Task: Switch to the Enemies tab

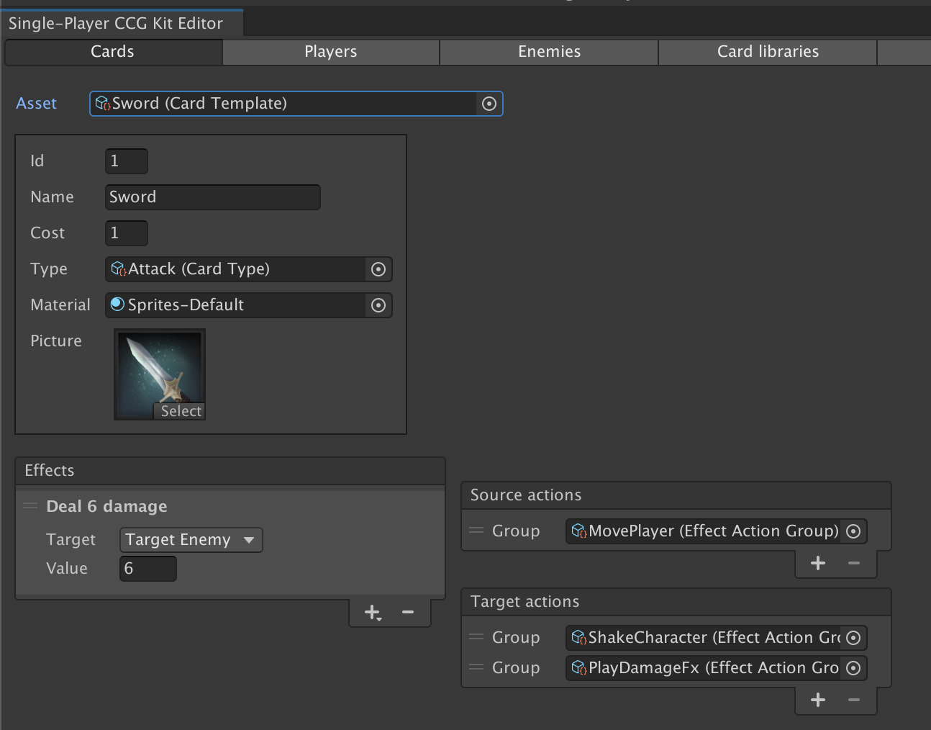Action: tap(549, 51)
